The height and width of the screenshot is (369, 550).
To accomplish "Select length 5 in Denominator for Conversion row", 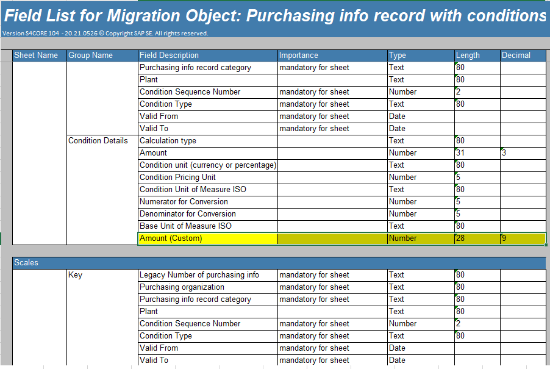I will [477, 214].
